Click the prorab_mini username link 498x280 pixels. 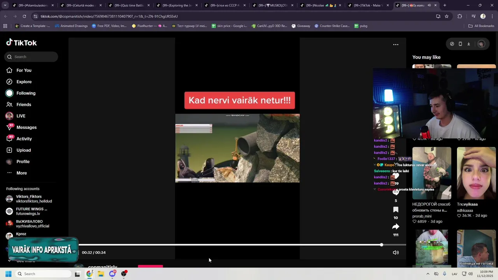point(422,216)
